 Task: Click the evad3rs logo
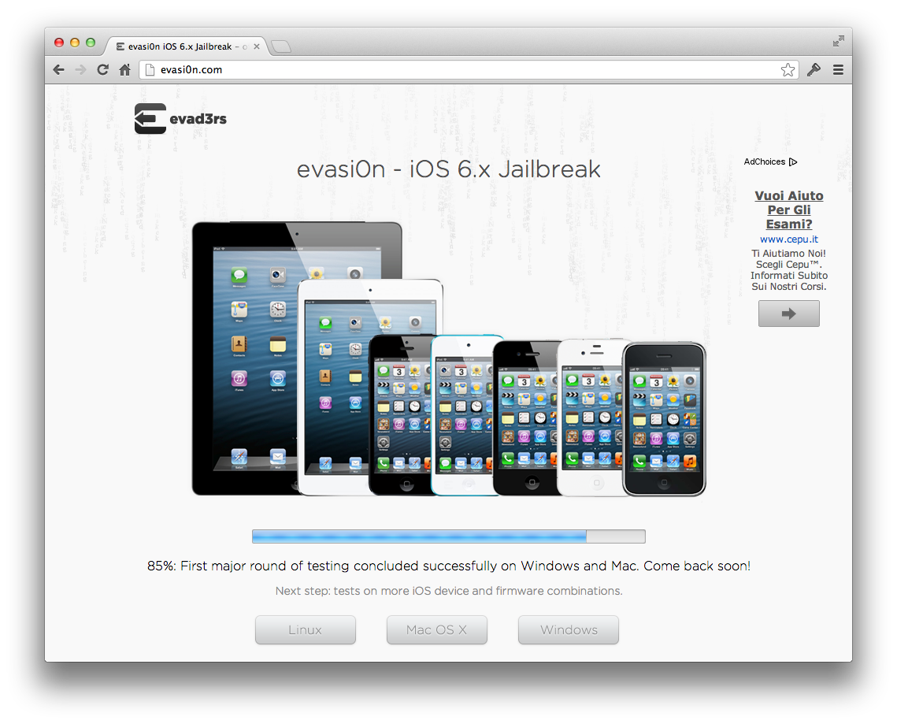tap(180, 119)
